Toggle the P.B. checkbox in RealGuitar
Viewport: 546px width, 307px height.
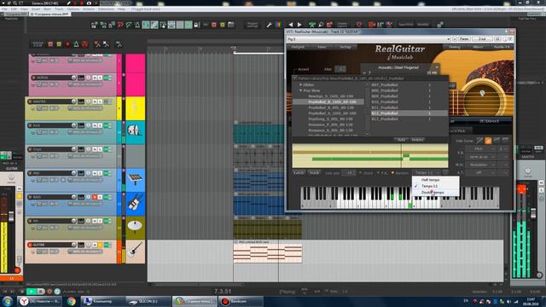379,173
